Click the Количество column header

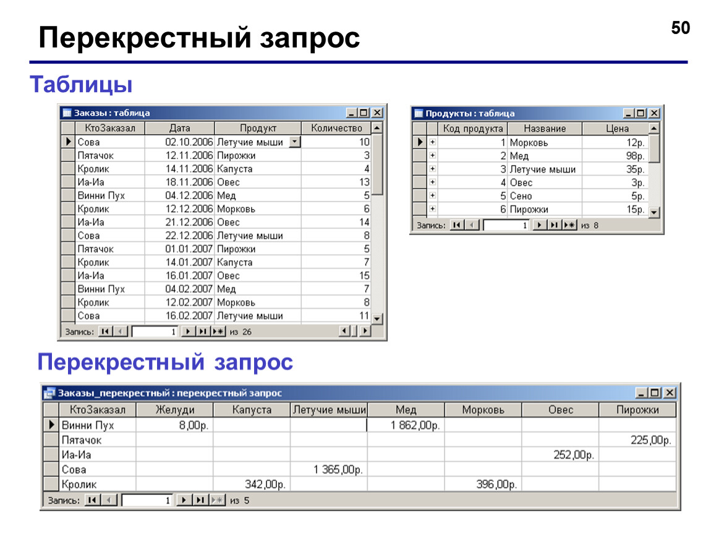(336, 129)
